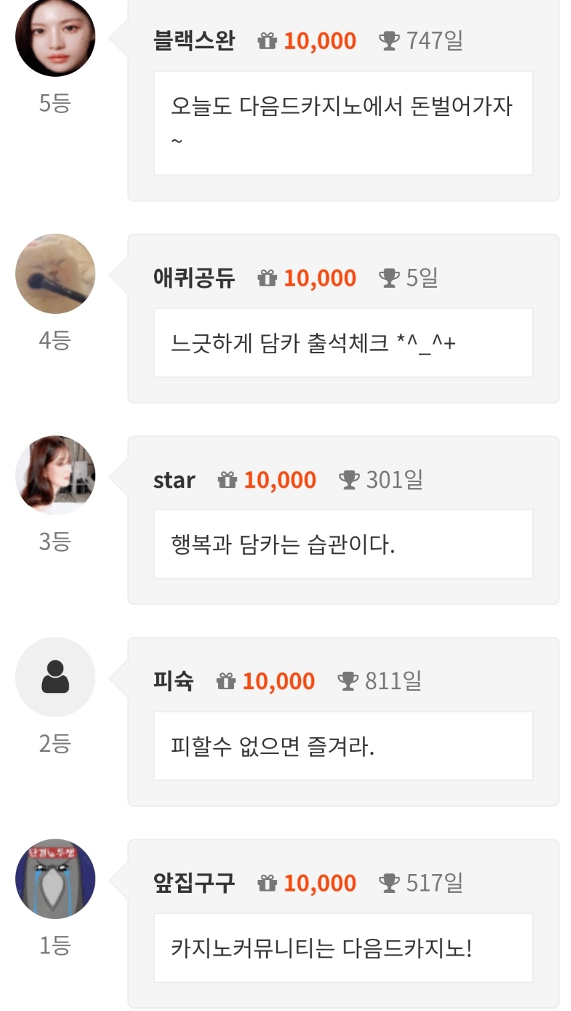Click the gift icon beside star
571x1011 pixels.
coord(227,480)
